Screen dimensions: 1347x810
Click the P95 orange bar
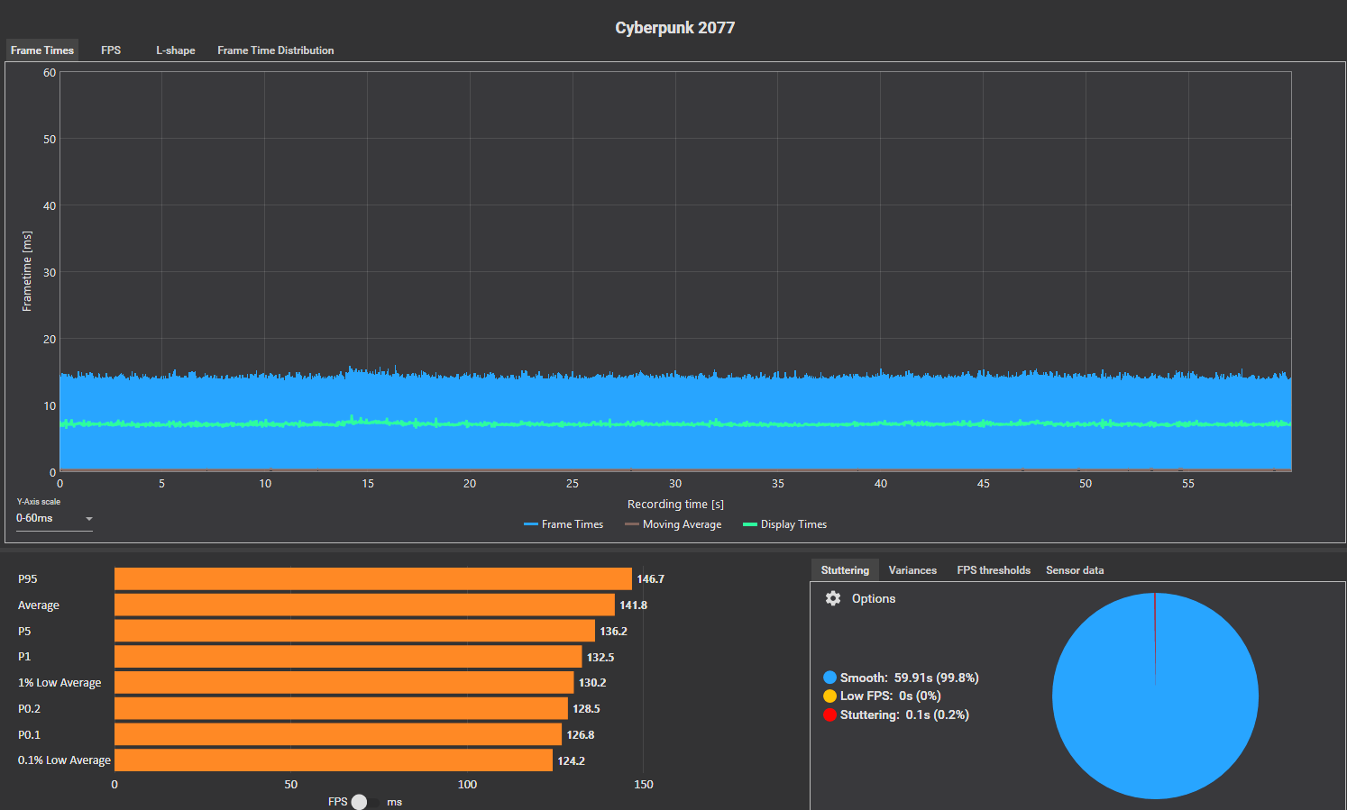click(372, 578)
